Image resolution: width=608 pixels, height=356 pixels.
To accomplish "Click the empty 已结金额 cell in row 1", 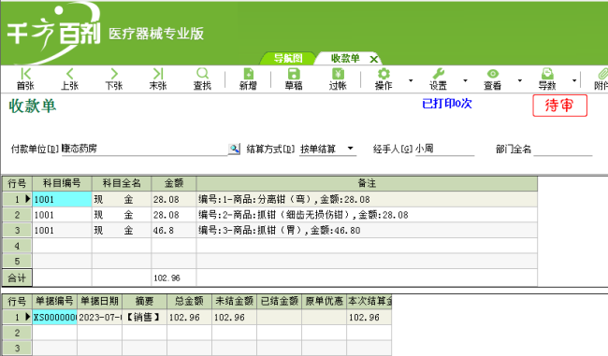I will tap(280, 318).
